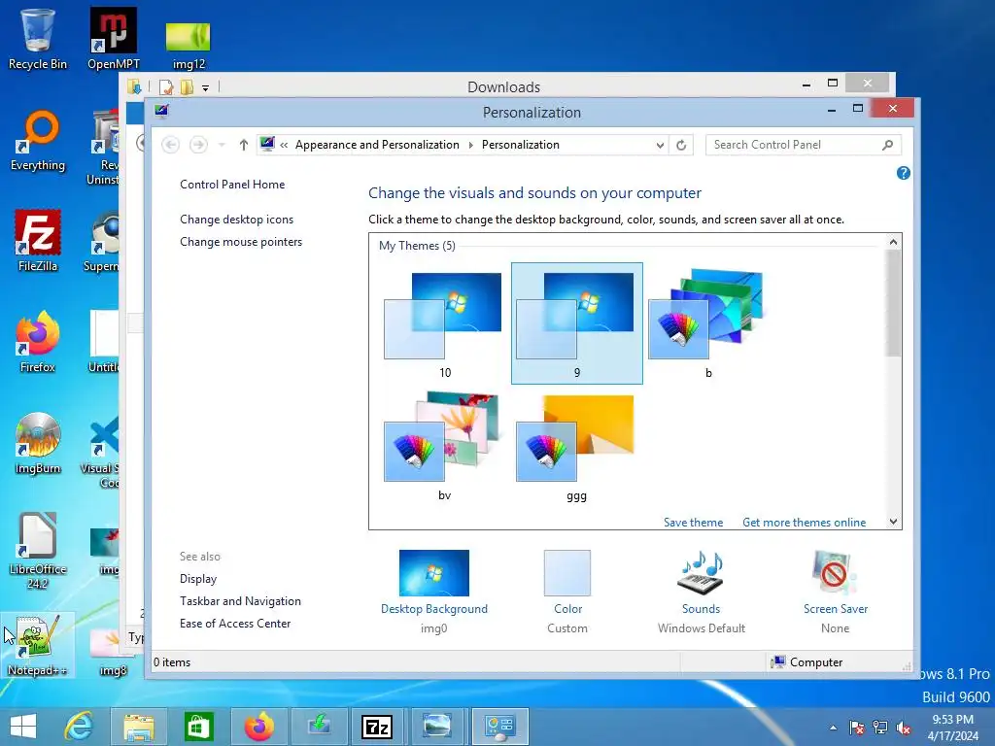Launch Notepad++ from the desktop

point(38,645)
